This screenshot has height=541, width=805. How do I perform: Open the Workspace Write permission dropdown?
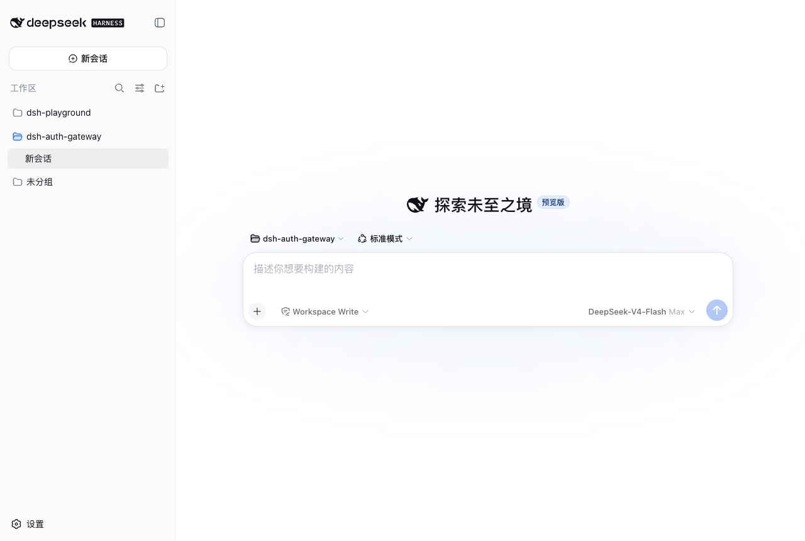click(325, 311)
